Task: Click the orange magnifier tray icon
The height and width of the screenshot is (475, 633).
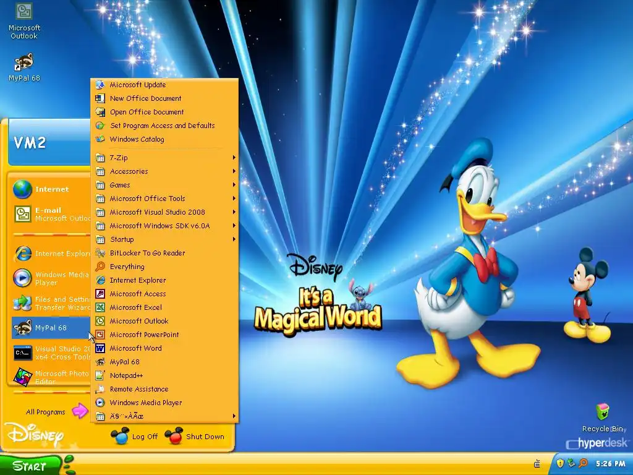Action: pyautogui.click(x=583, y=463)
